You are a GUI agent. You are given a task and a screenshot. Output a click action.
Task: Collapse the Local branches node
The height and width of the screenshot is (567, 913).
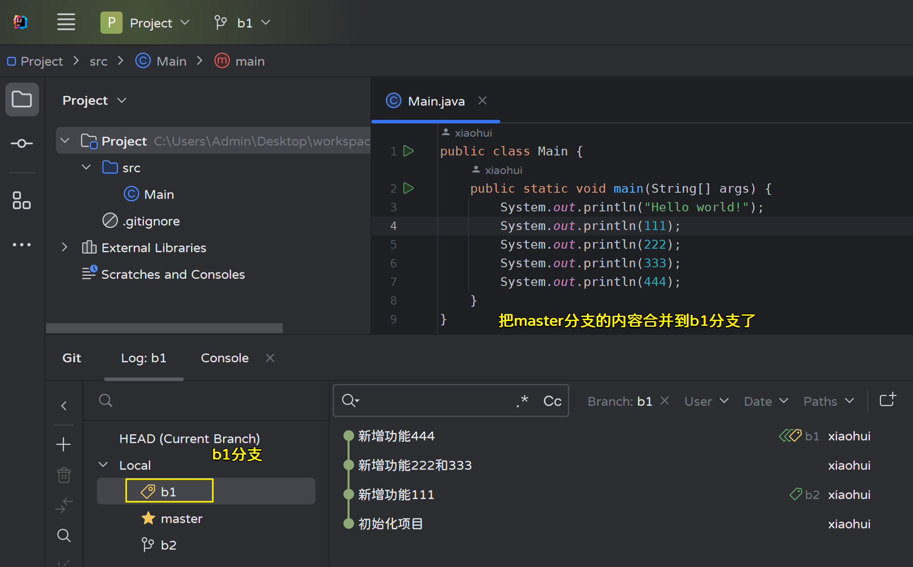click(103, 465)
